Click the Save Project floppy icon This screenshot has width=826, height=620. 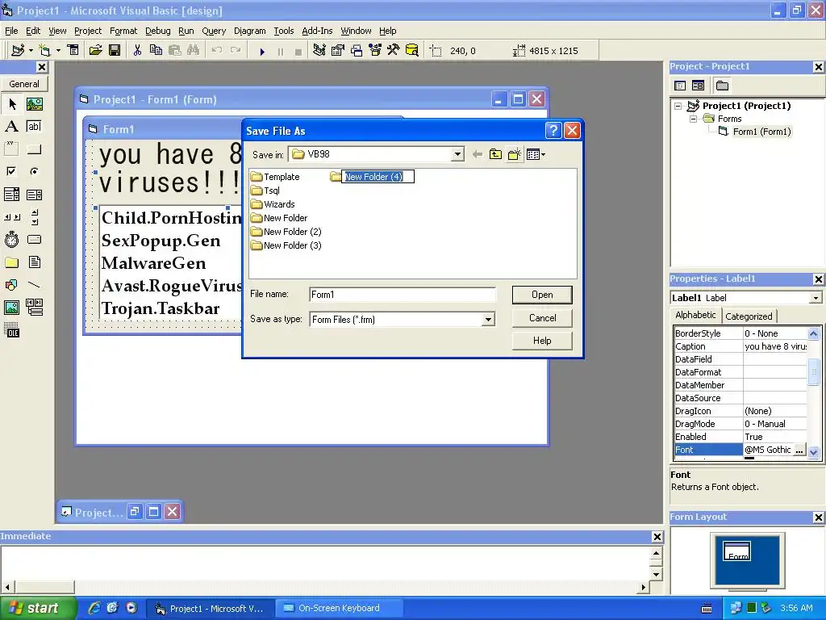115,50
